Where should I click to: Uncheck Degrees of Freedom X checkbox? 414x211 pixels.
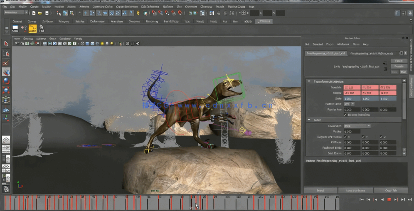(345, 137)
